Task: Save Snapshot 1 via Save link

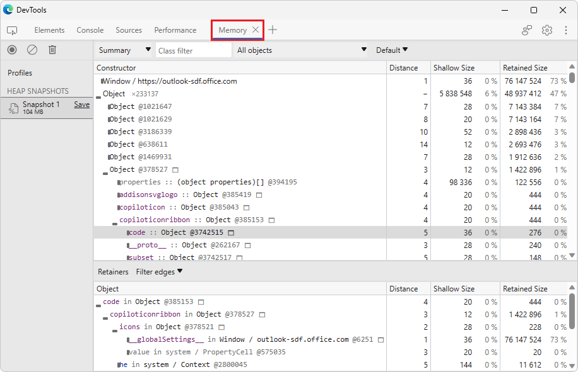Action: coord(81,104)
